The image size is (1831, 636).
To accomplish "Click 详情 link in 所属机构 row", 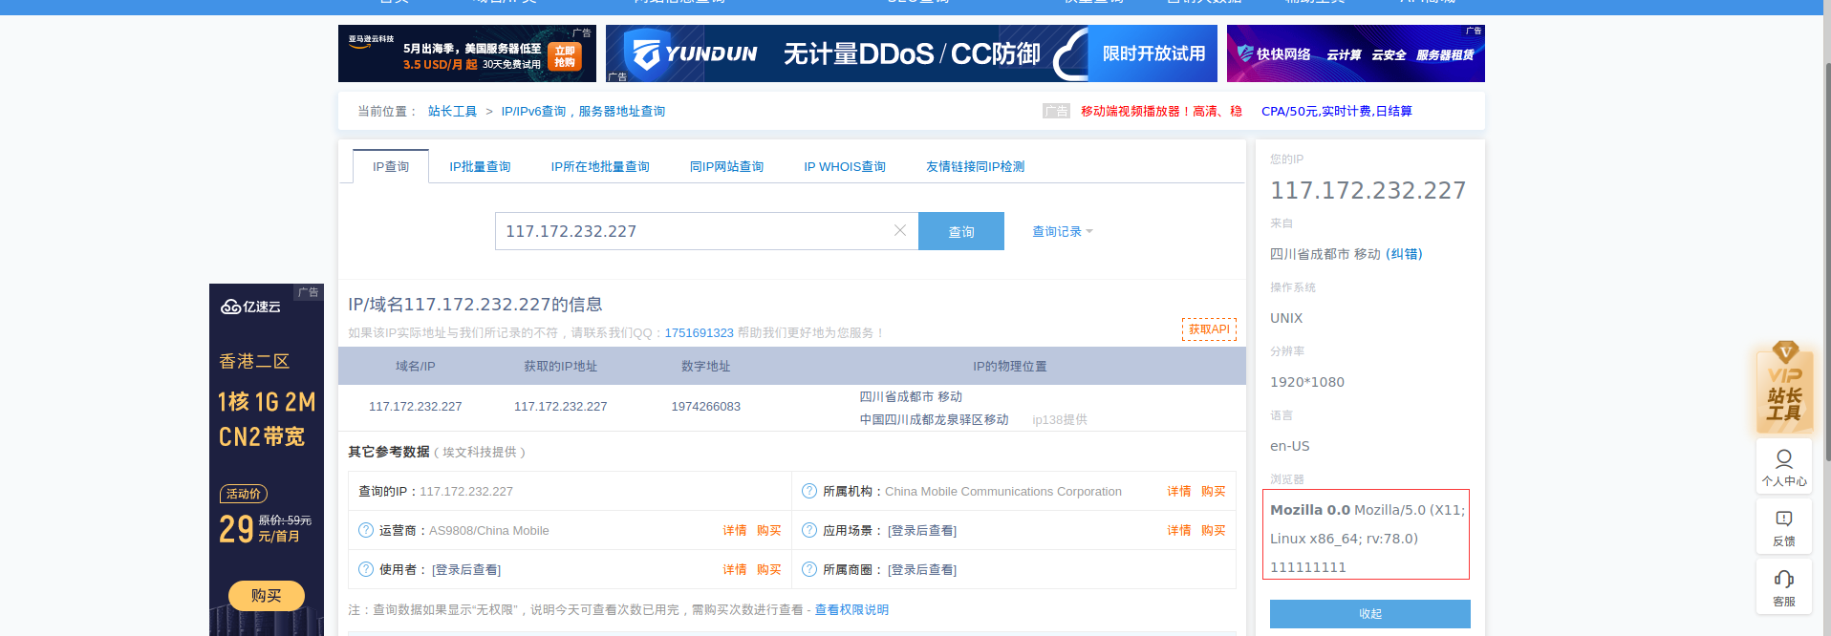I will point(1179,491).
